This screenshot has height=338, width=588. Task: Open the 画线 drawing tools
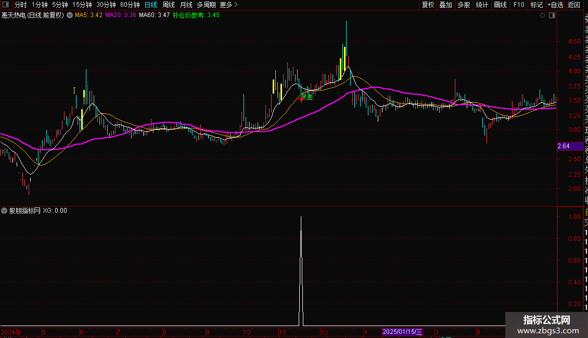[500, 5]
